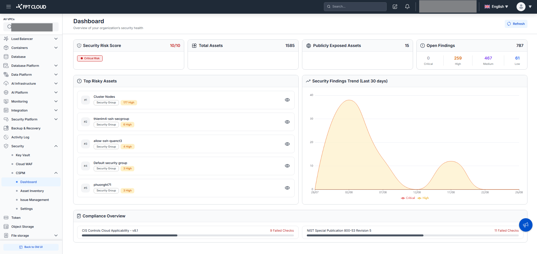Select the CSPM Dashboard item
Screen dimensions: 537x254
[31, 182]
